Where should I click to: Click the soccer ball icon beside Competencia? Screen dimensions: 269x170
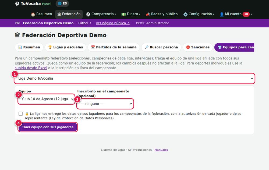click(88, 14)
